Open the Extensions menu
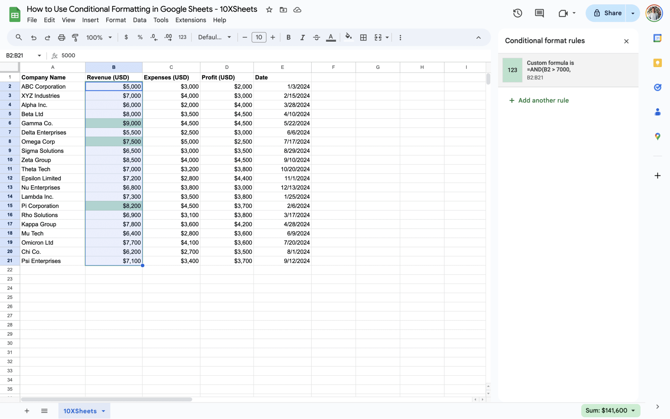The width and height of the screenshot is (670, 419). (x=191, y=20)
